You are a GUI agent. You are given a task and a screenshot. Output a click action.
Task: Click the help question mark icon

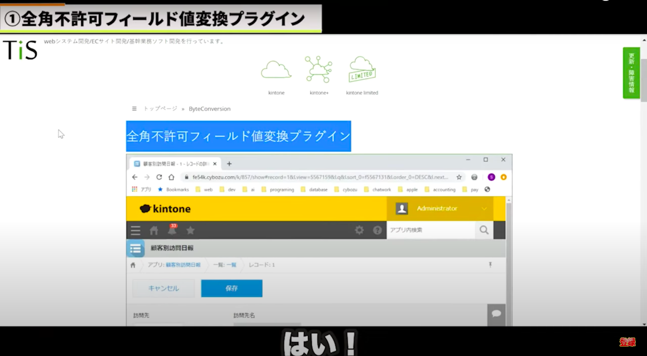377,230
